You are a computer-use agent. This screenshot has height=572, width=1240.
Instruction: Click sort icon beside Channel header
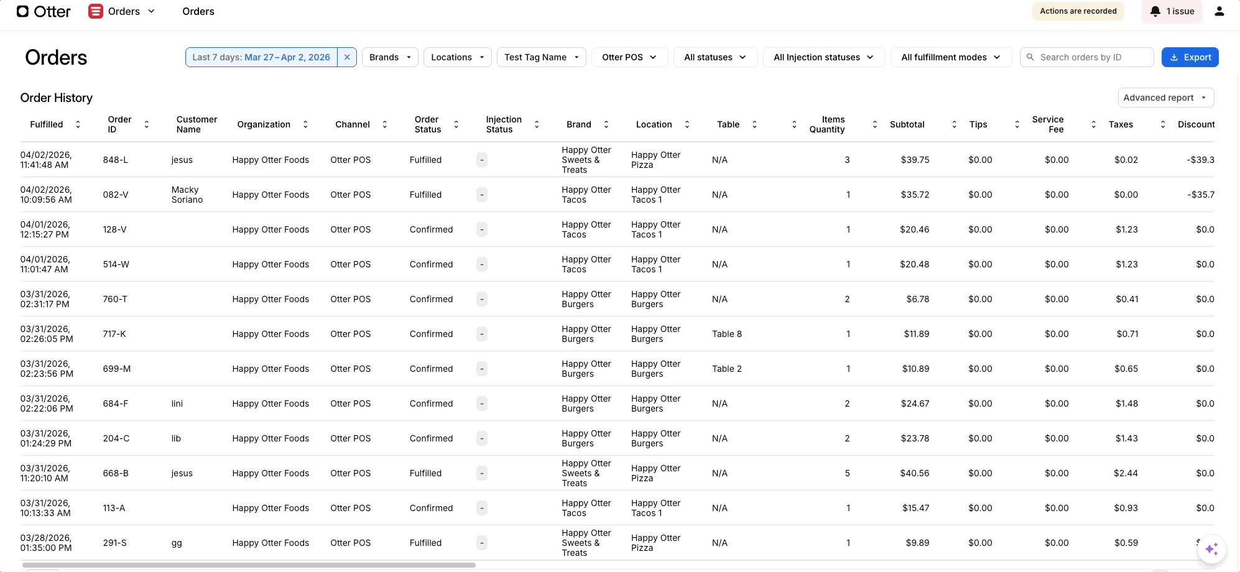[385, 124]
